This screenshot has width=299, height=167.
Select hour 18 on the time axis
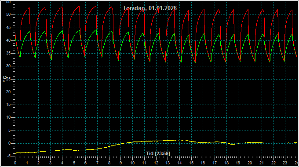pyautogui.click(x=226, y=163)
